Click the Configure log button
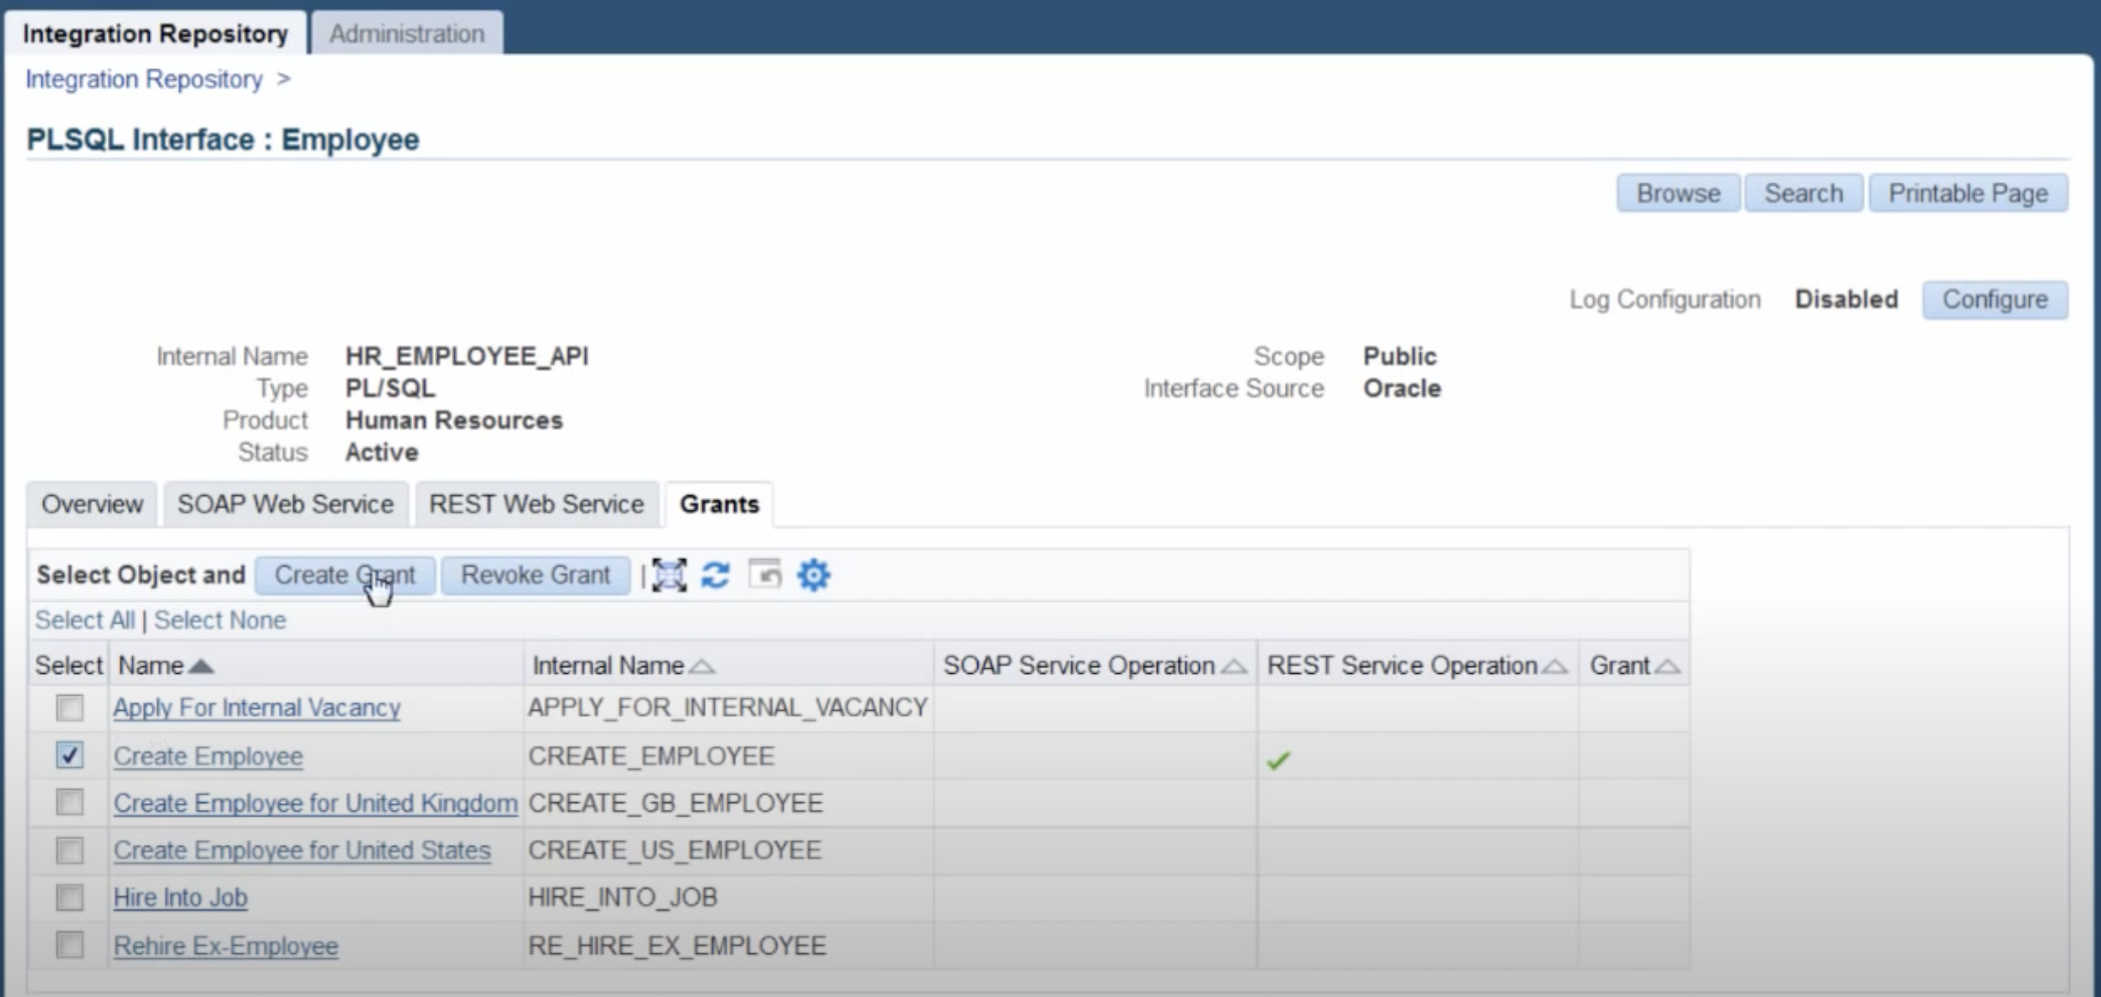 coord(1994,299)
